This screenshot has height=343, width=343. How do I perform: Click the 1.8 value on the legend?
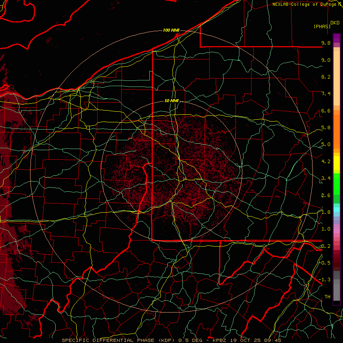point(326,212)
